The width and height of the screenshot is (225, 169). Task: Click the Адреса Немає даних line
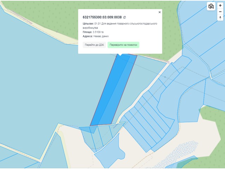(x=96, y=36)
